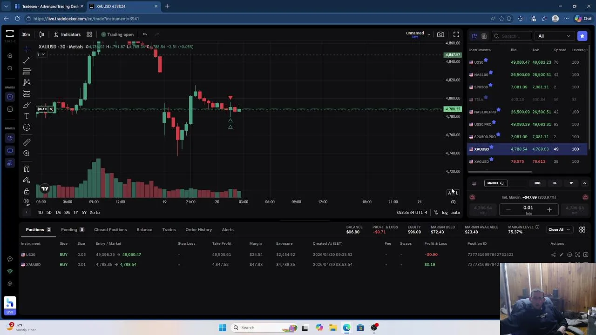
Task: Search instruments in the watchlist field
Action: tap(511, 36)
